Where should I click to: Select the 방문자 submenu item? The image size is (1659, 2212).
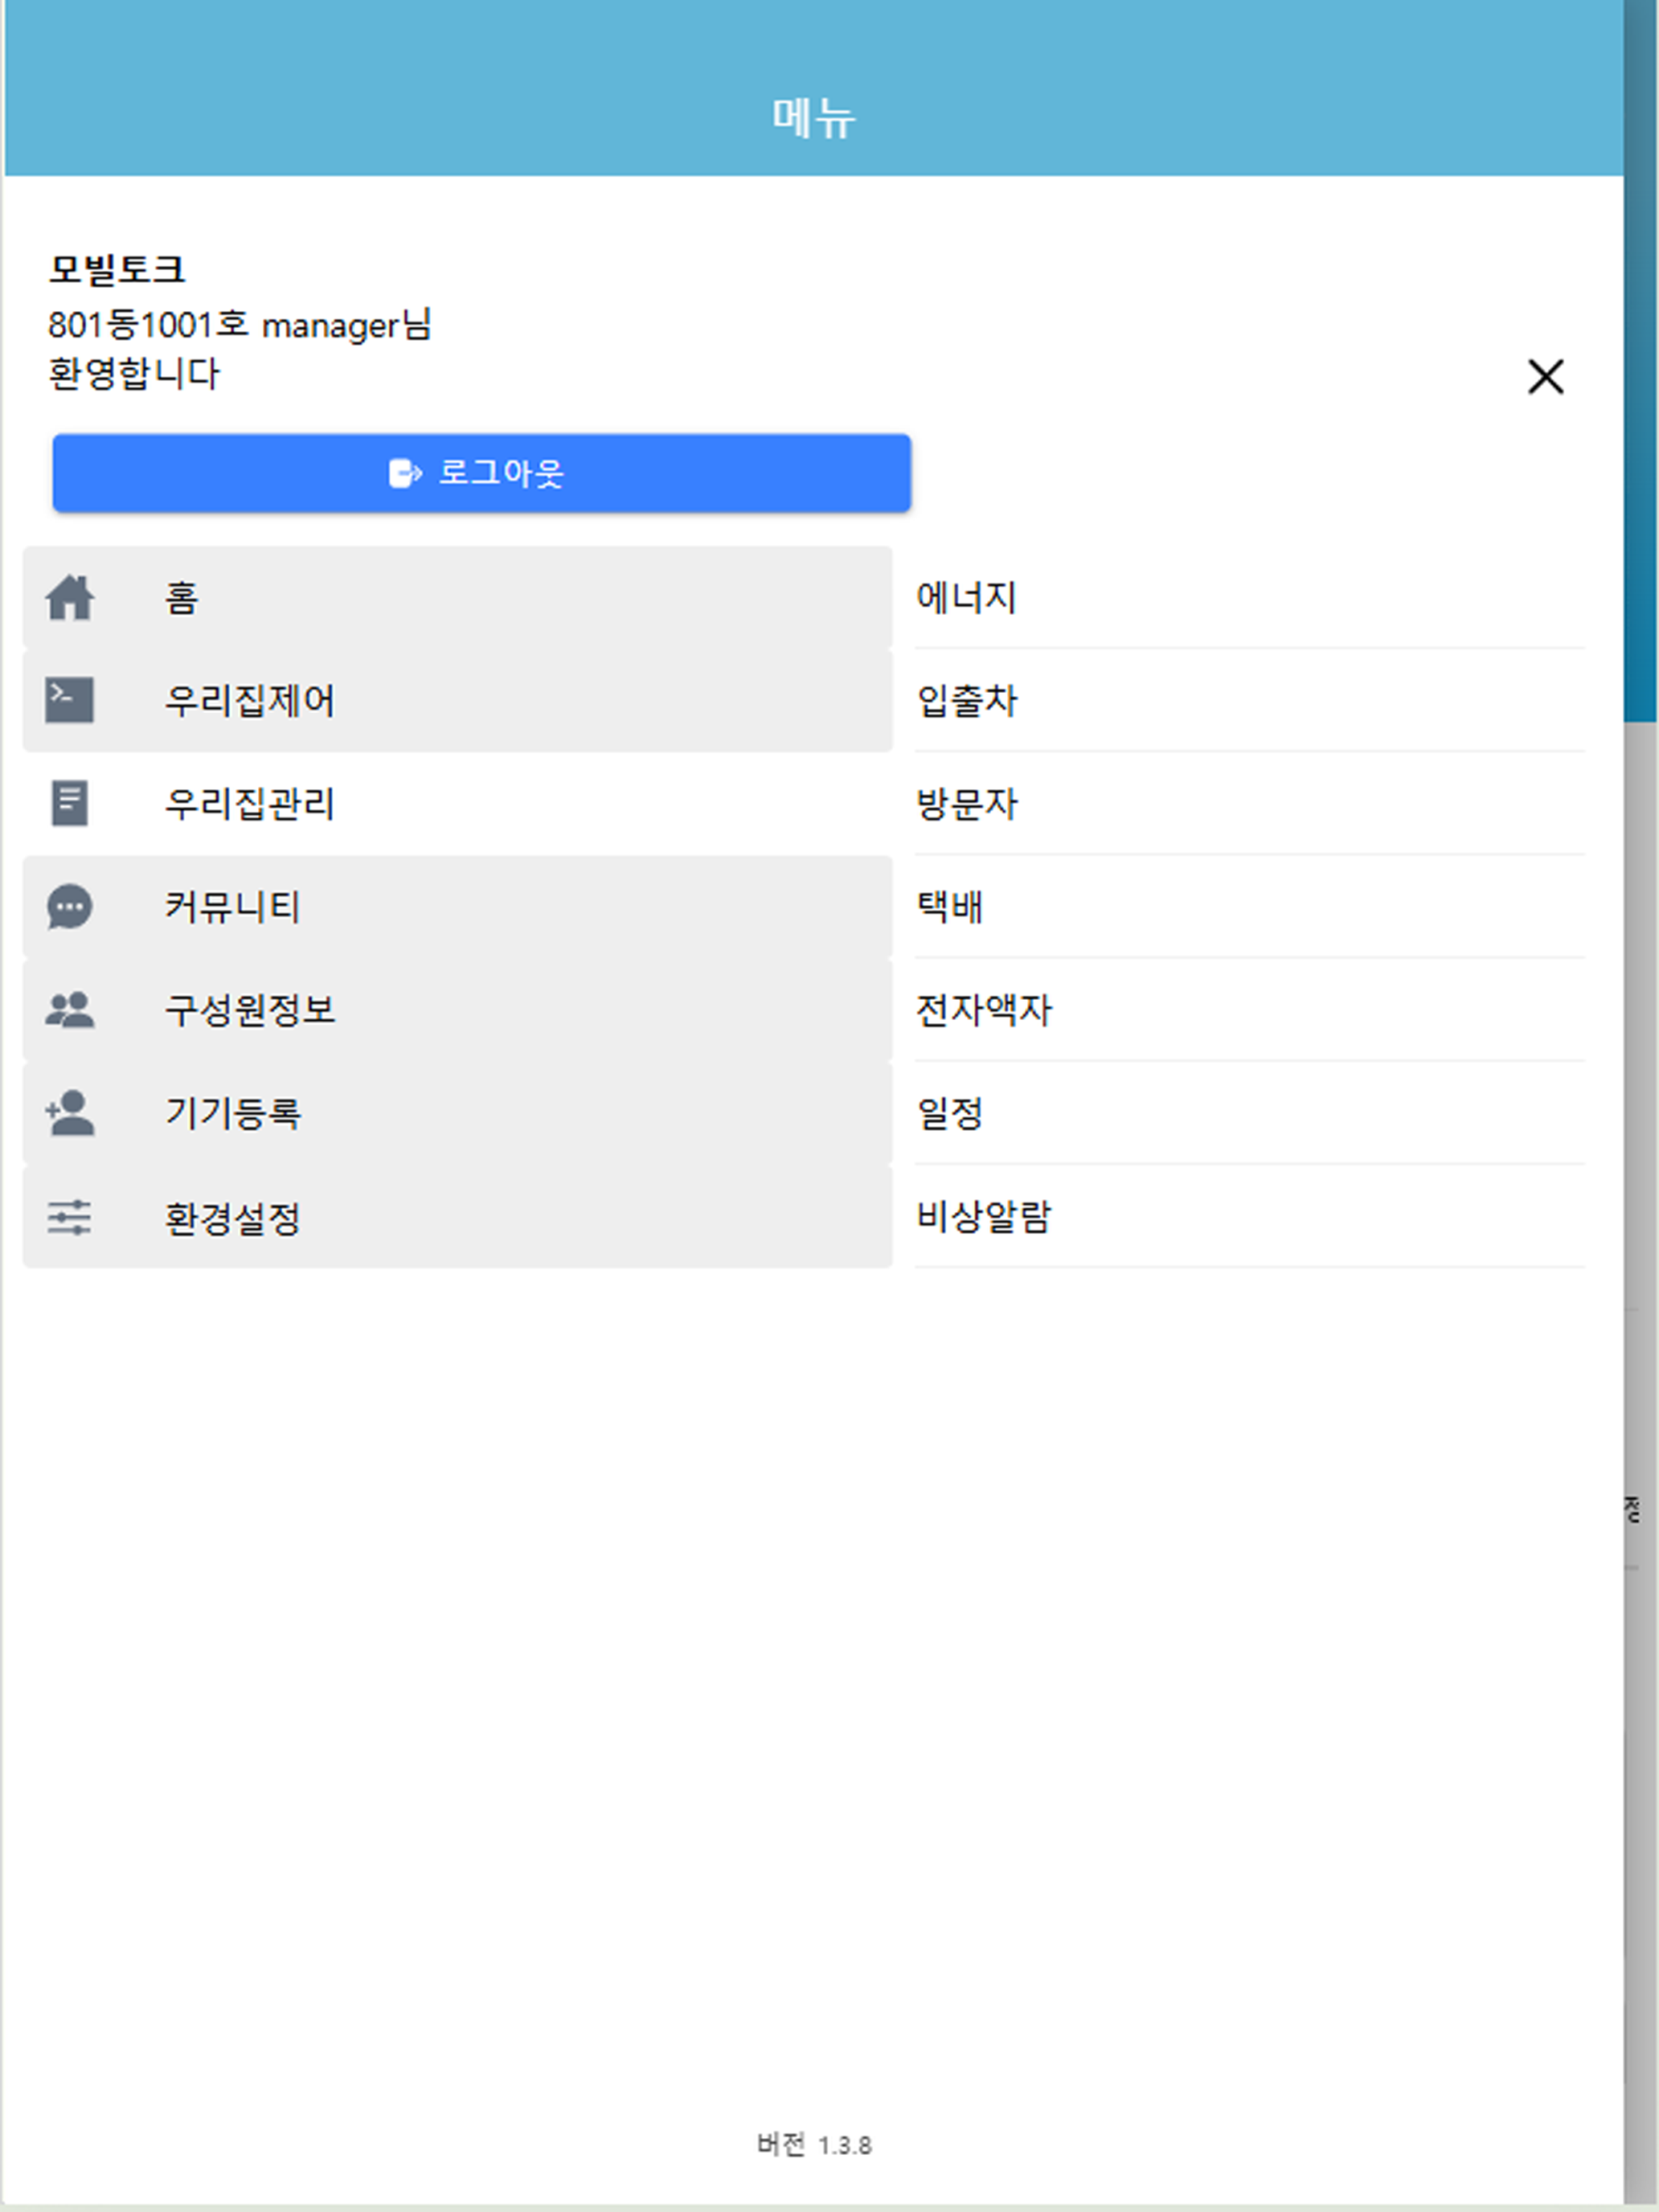[1249, 804]
